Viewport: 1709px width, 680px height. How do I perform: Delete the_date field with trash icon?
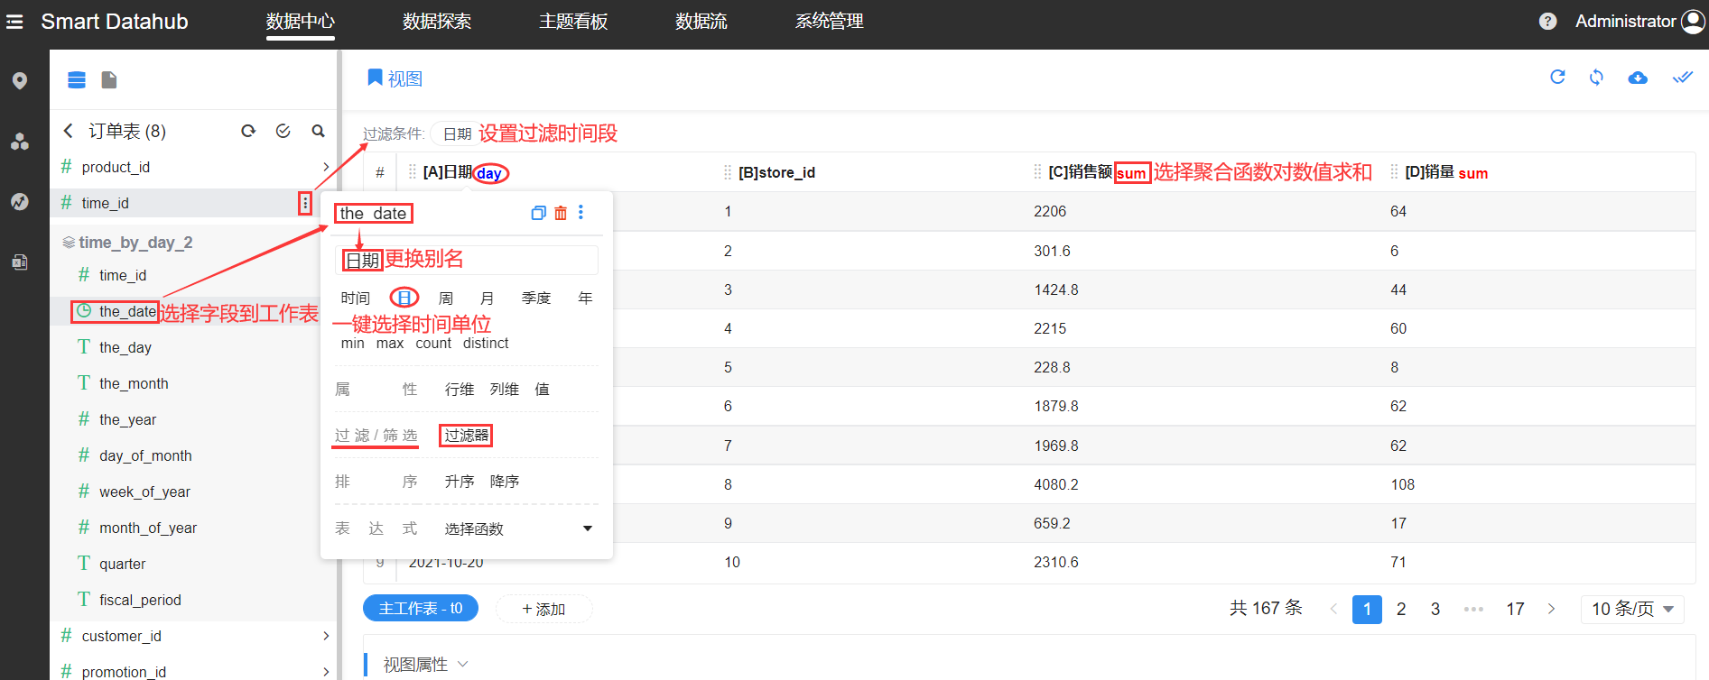click(561, 213)
